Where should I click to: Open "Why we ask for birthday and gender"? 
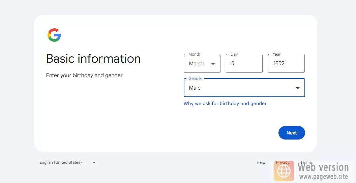tap(225, 103)
